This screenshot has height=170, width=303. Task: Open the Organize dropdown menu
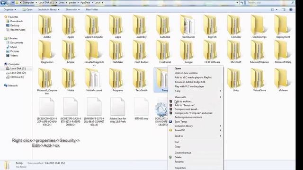coord(9,9)
